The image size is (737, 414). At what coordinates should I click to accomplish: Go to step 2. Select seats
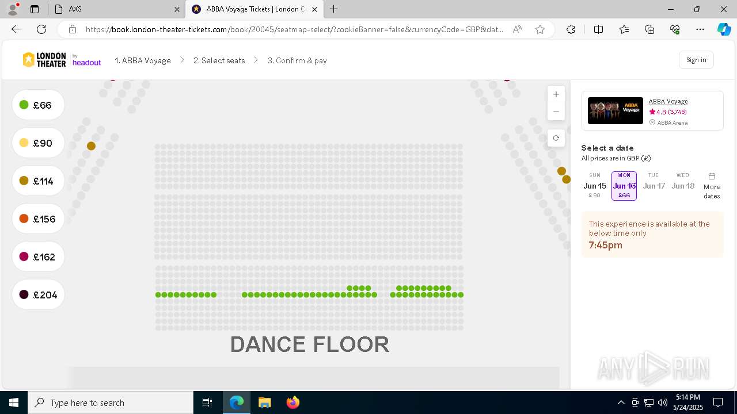pyautogui.click(x=219, y=60)
